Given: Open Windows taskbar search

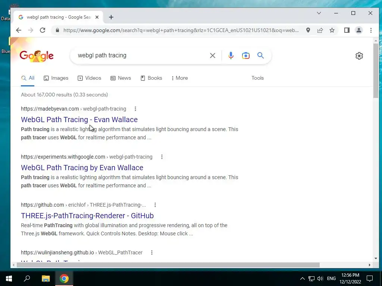Looking at the screenshot, I should pos(27,279).
